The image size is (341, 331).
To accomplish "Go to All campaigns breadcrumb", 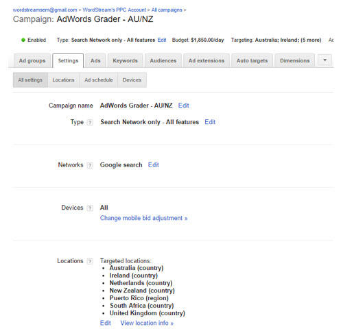I will click(167, 10).
